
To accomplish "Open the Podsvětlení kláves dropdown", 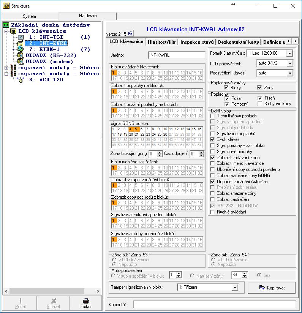I will coord(289,73).
